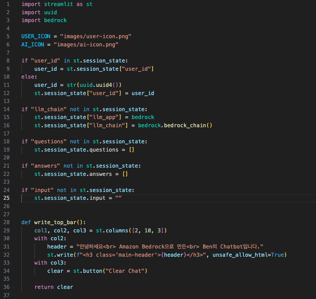Image resolution: width=316 pixels, height=299 pixels.
Task: Click the "images/ai-icon.png" string
Action: coord(86,45)
